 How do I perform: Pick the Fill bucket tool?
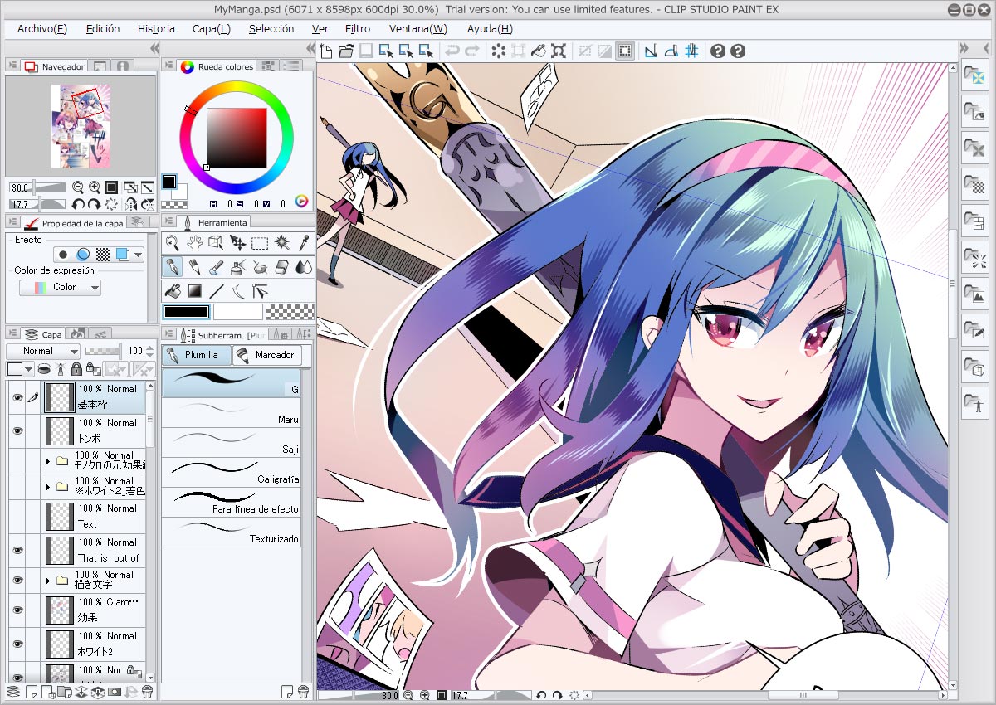pyautogui.click(x=173, y=291)
